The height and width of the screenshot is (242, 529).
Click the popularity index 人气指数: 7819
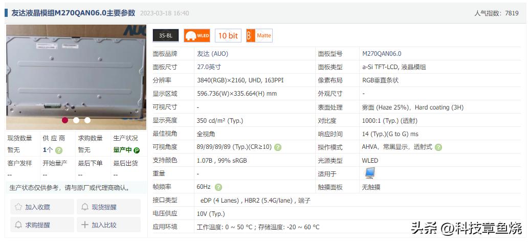click(x=496, y=13)
